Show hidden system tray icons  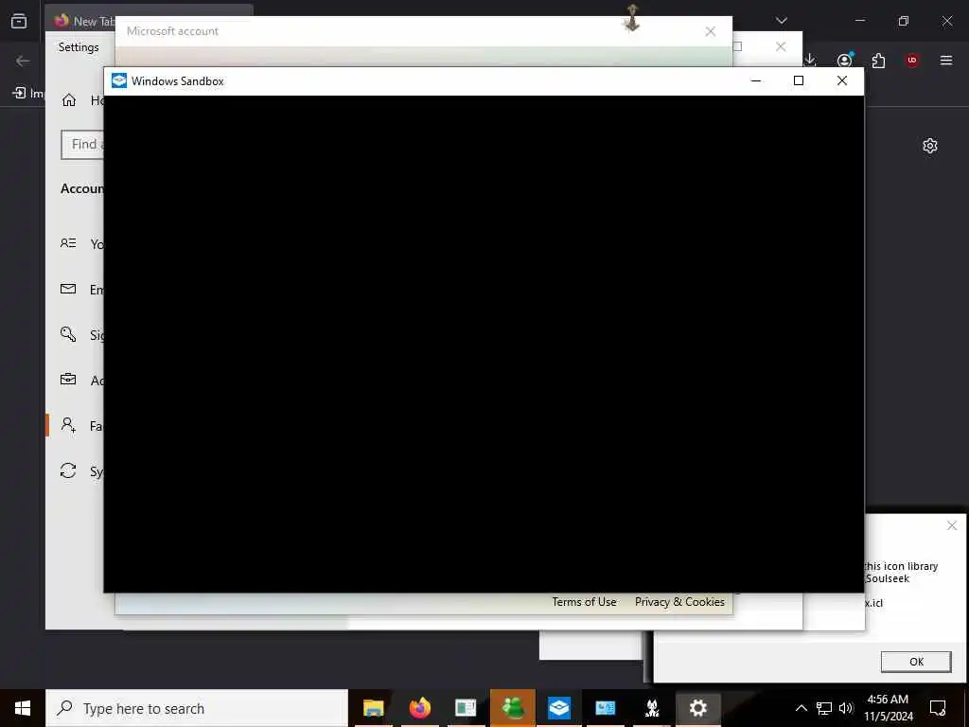coord(801,708)
